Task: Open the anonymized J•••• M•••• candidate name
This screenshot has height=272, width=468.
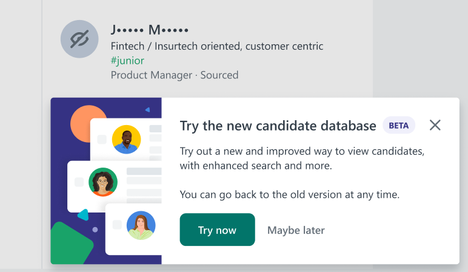Action: point(150,30)
